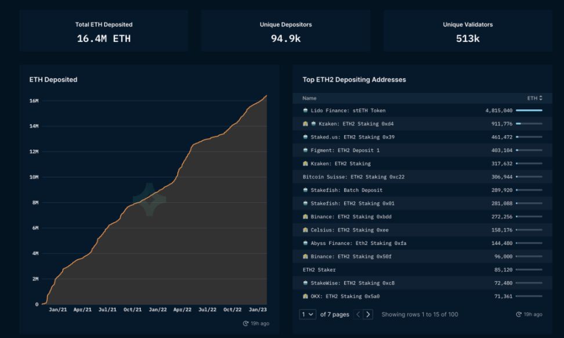Go to the next page of results

(368, 314)
